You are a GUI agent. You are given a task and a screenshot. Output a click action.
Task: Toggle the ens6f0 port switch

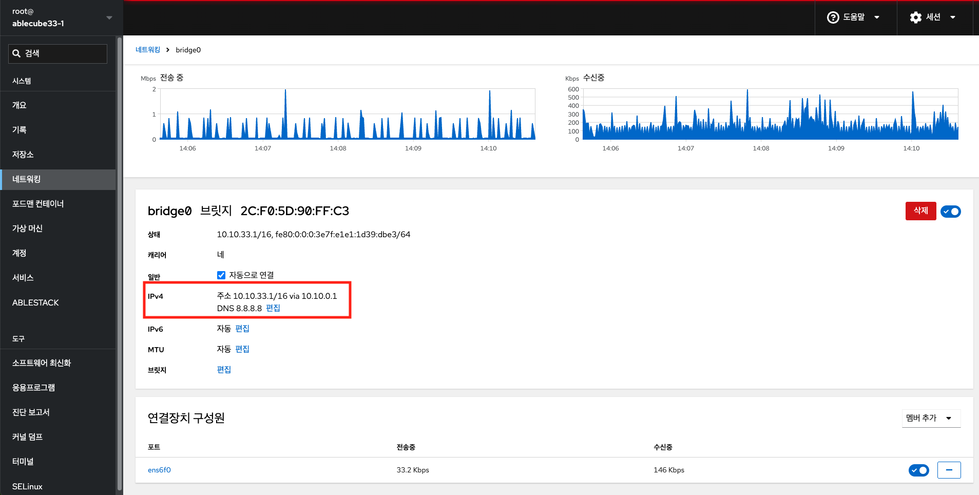[x=918, y=470]
